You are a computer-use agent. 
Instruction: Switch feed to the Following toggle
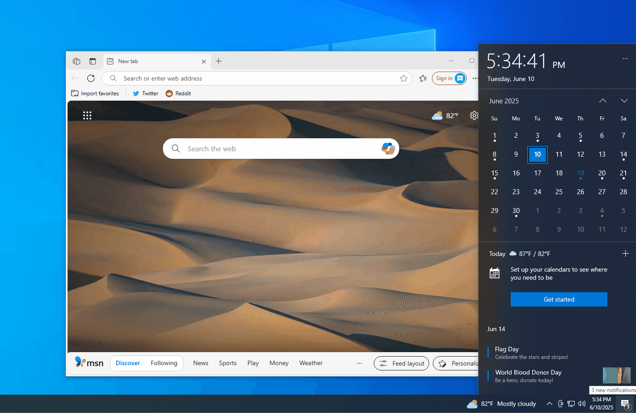[164, 363]
